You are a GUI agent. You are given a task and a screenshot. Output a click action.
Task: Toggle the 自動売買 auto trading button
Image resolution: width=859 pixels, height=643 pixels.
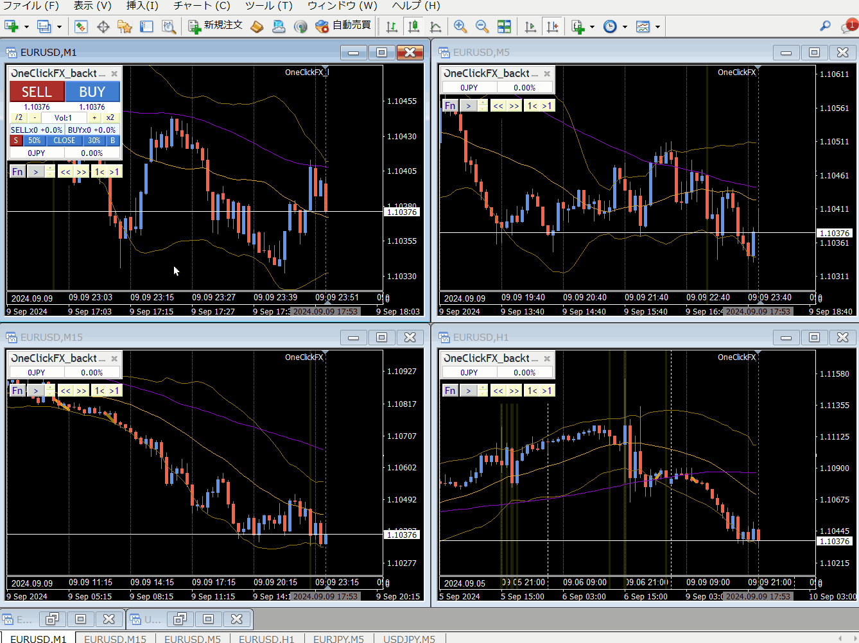343,26
